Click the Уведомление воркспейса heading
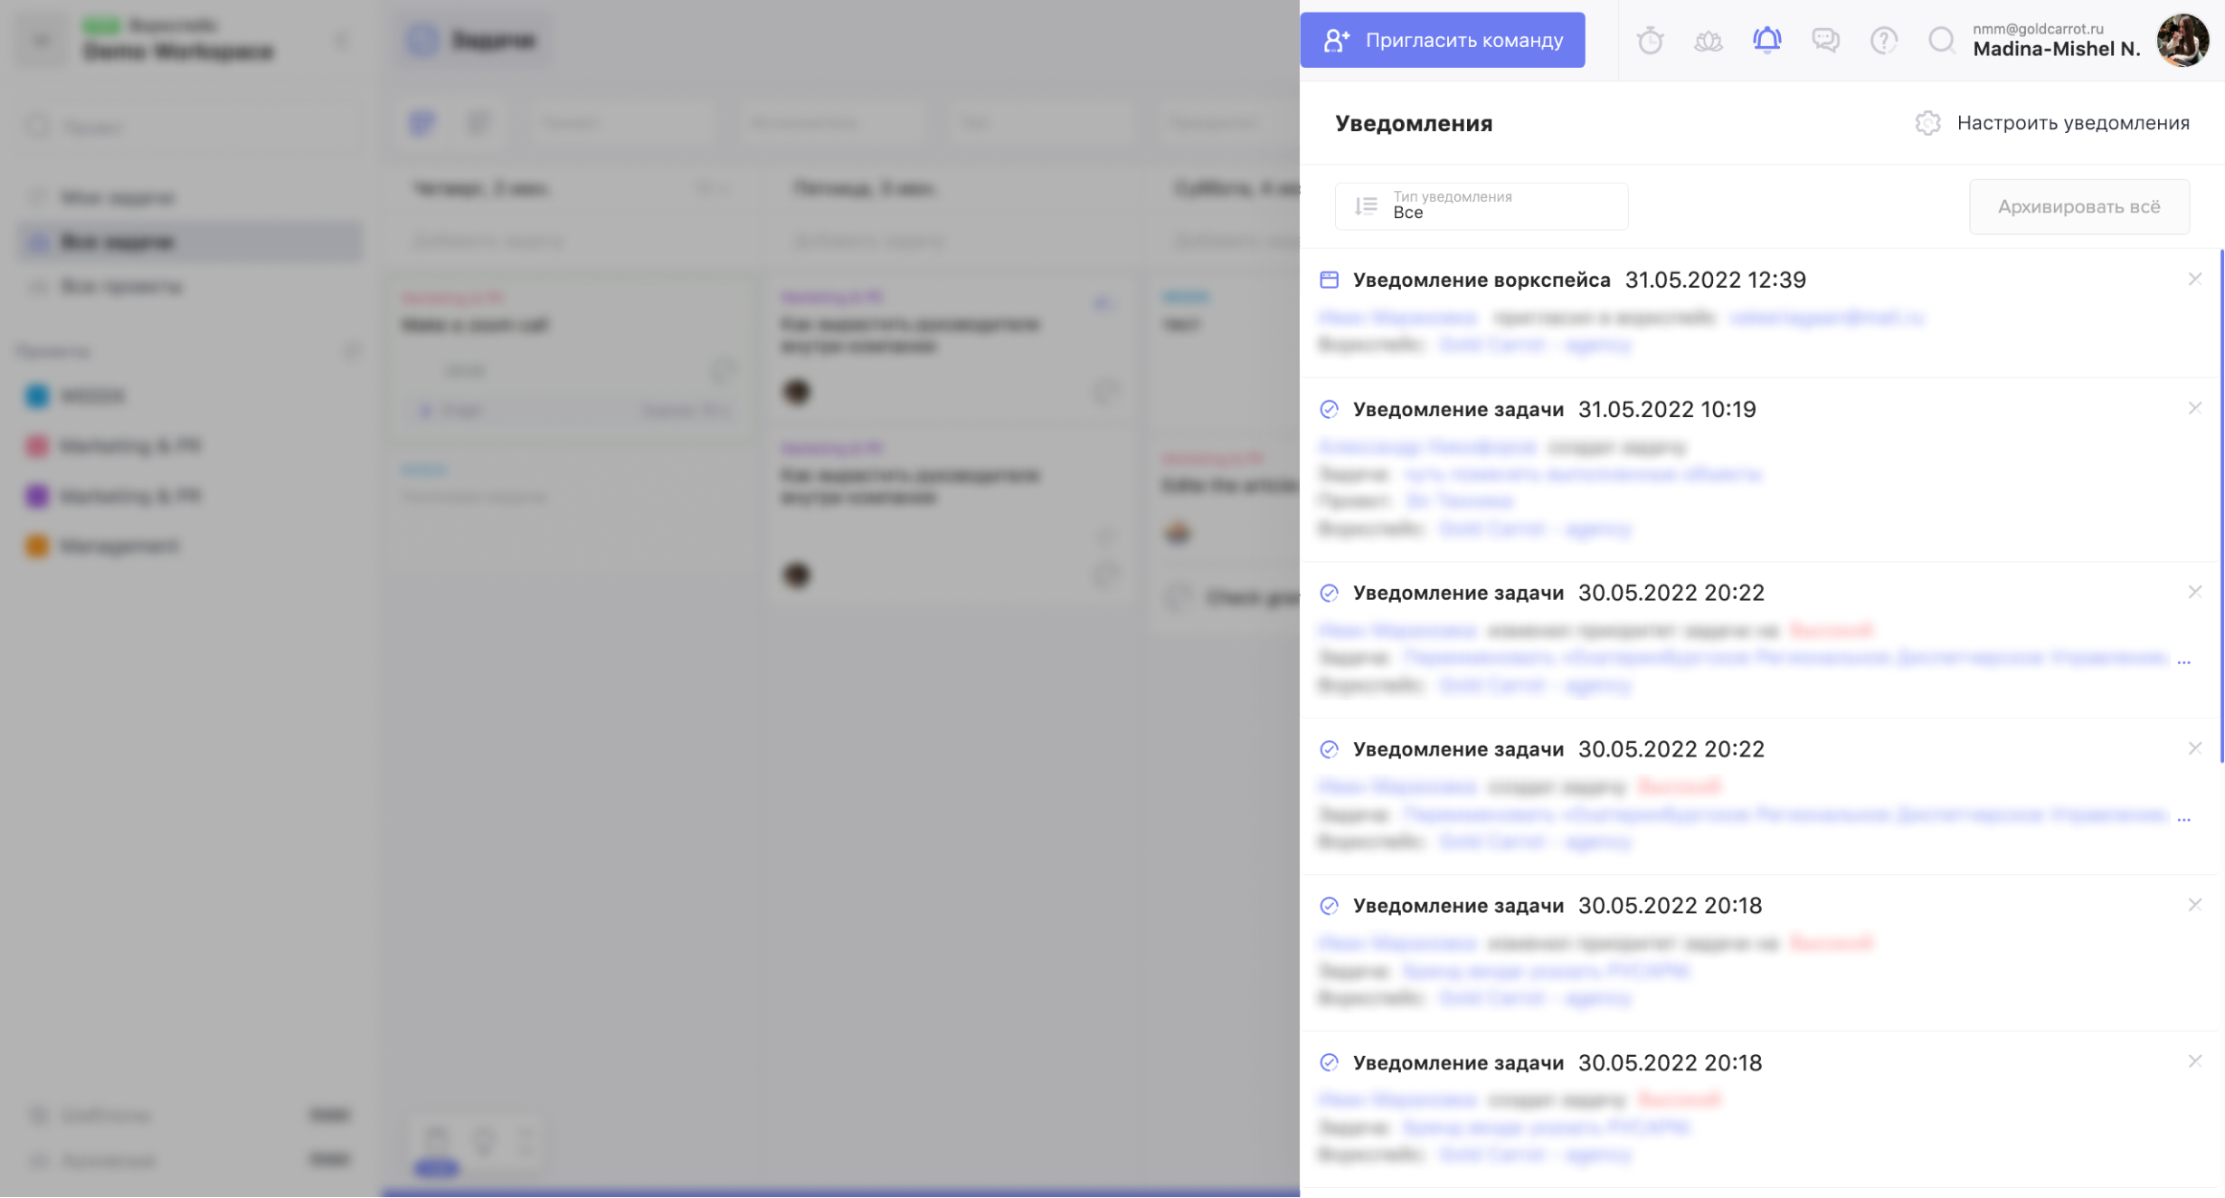 click(x=1482, y=280)
